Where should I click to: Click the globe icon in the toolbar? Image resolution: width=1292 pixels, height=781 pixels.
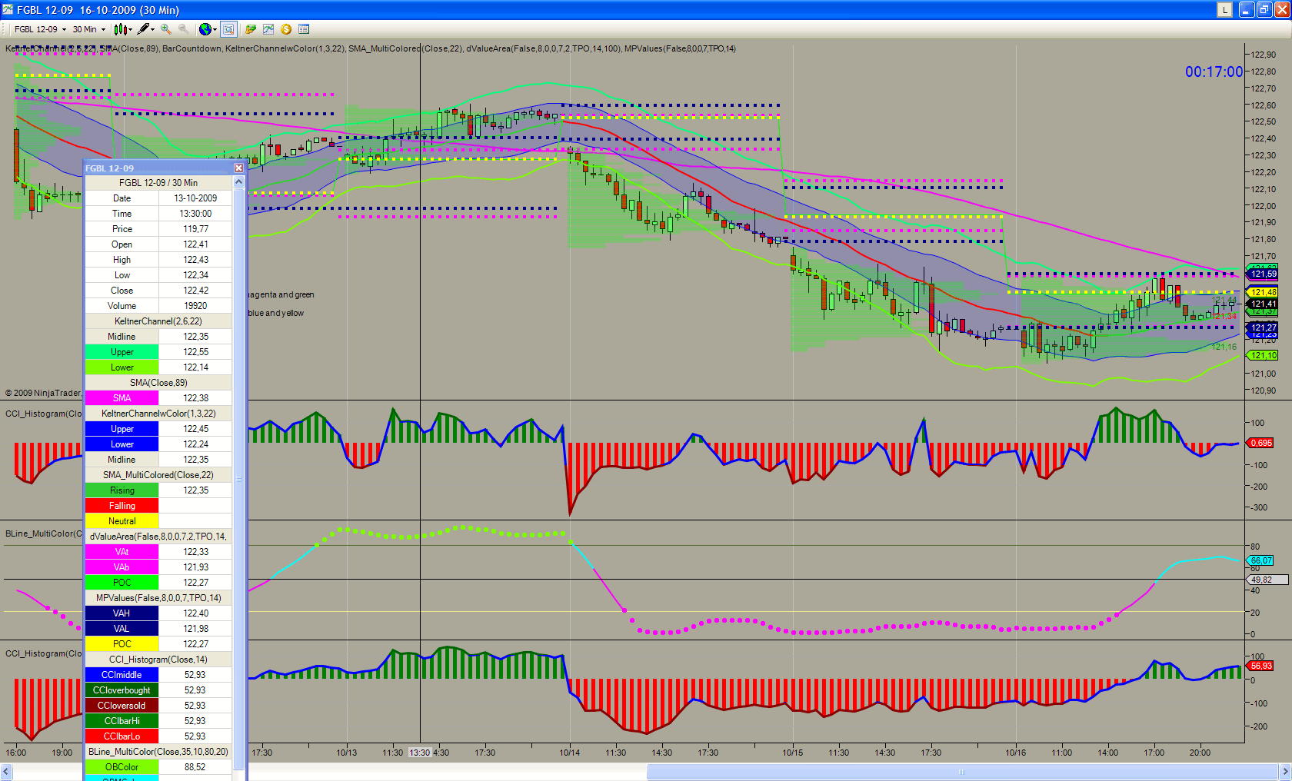(205, 29)
